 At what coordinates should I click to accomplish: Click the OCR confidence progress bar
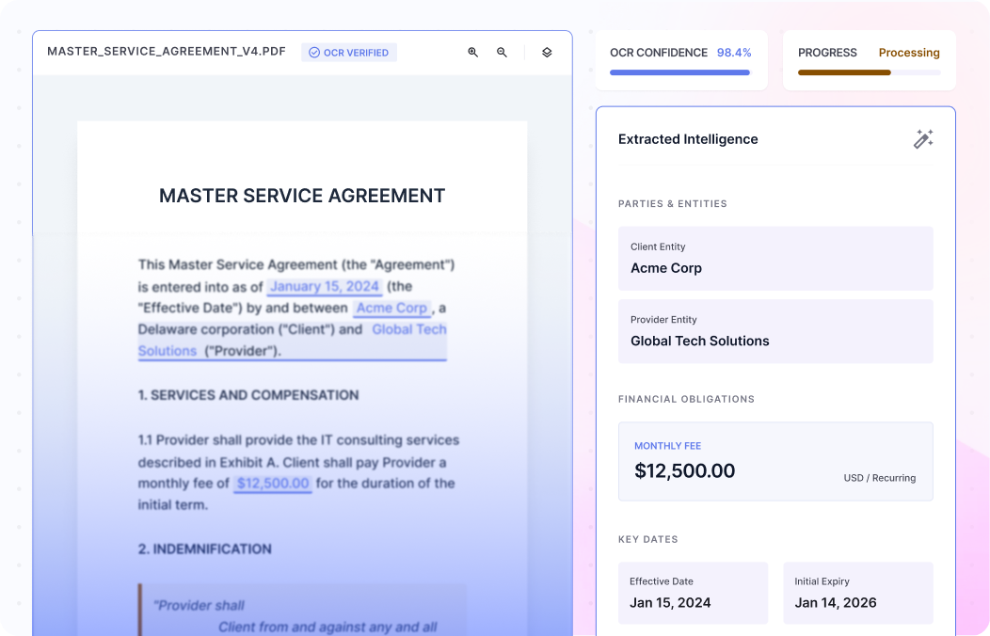coord(679,72)
